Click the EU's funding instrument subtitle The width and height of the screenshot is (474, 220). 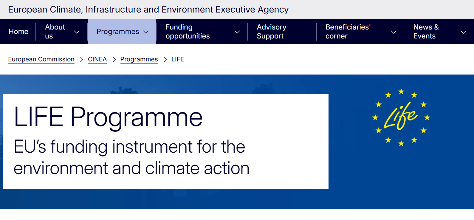[131, 157]
